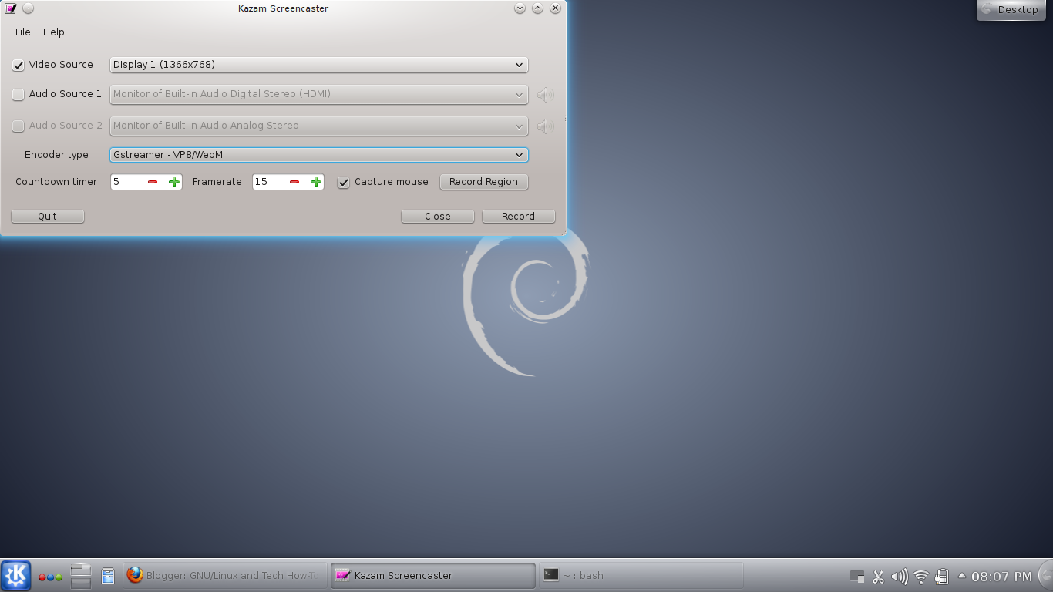Click the Record Region button
The image size is (1053, 592).
pos(484,182)
